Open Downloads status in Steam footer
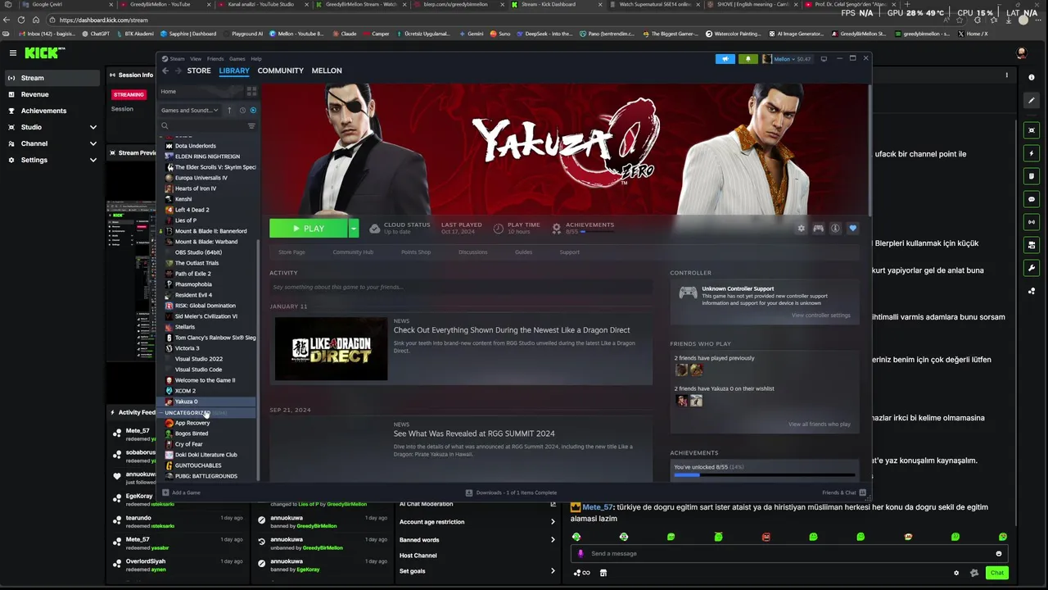Image resolution: width=1048 pixels, height=590 pixels. tap(512, 492)
